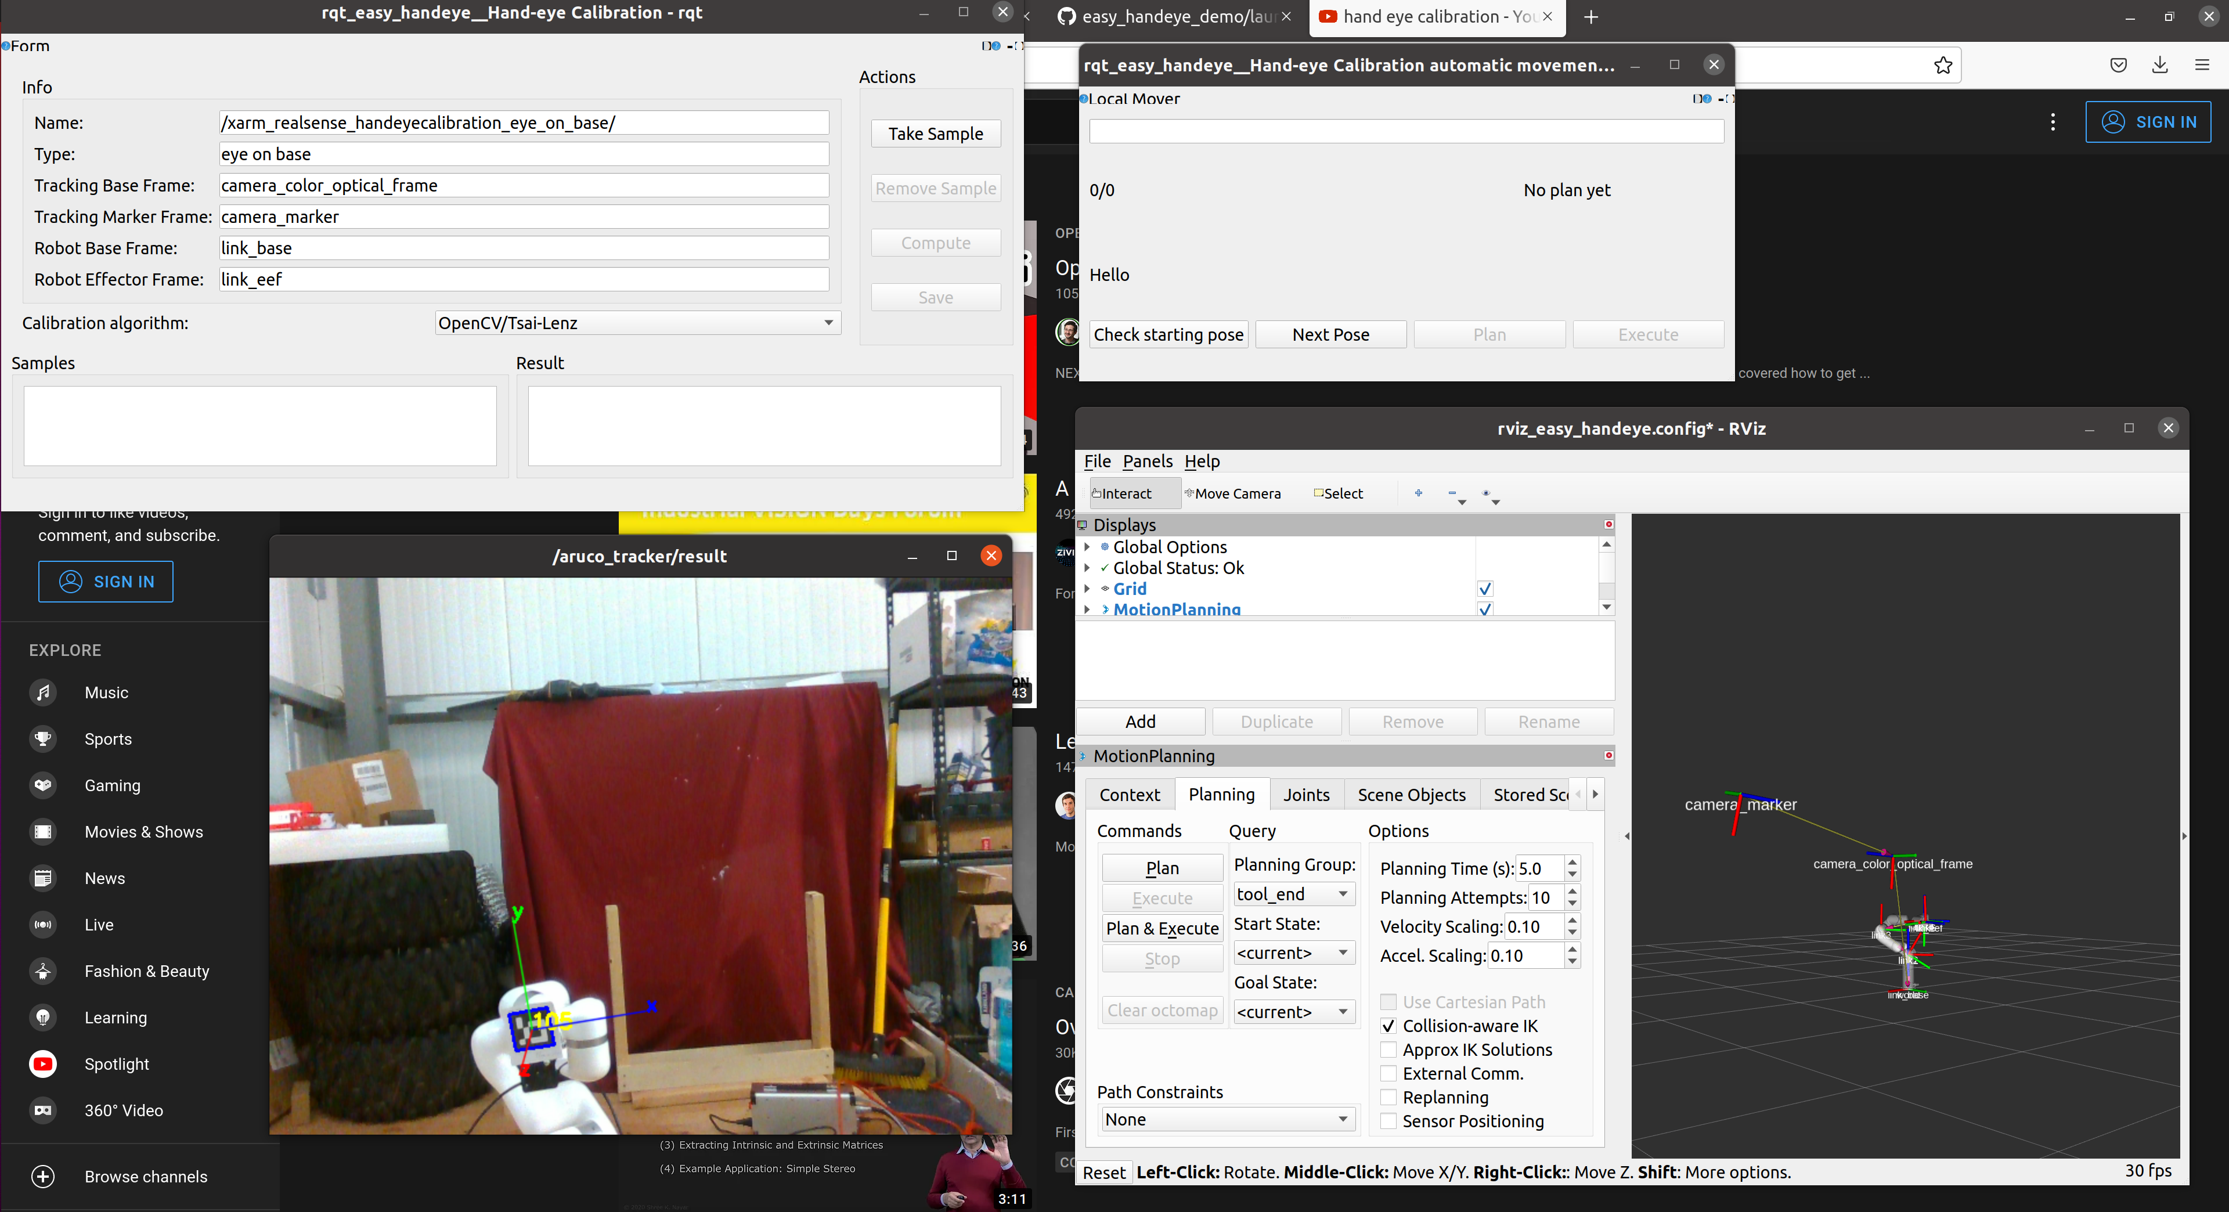The image size is (2229, 1212).
Task: Open the Panels menu in RViz
Action: coord(1148,461)
